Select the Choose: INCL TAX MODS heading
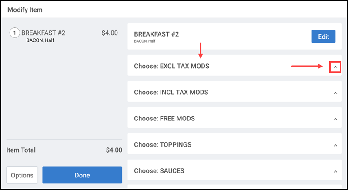The image size is (348, 190). point(171,93)
